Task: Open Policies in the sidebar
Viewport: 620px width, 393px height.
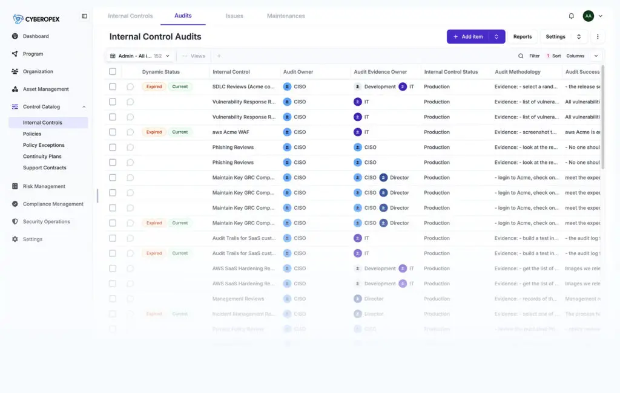Action: 32,134
